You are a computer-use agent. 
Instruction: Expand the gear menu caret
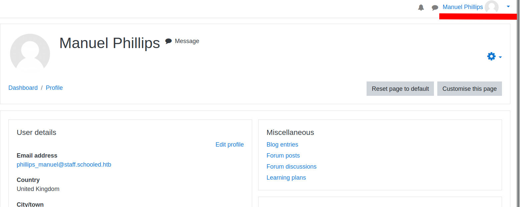point(500,57)
